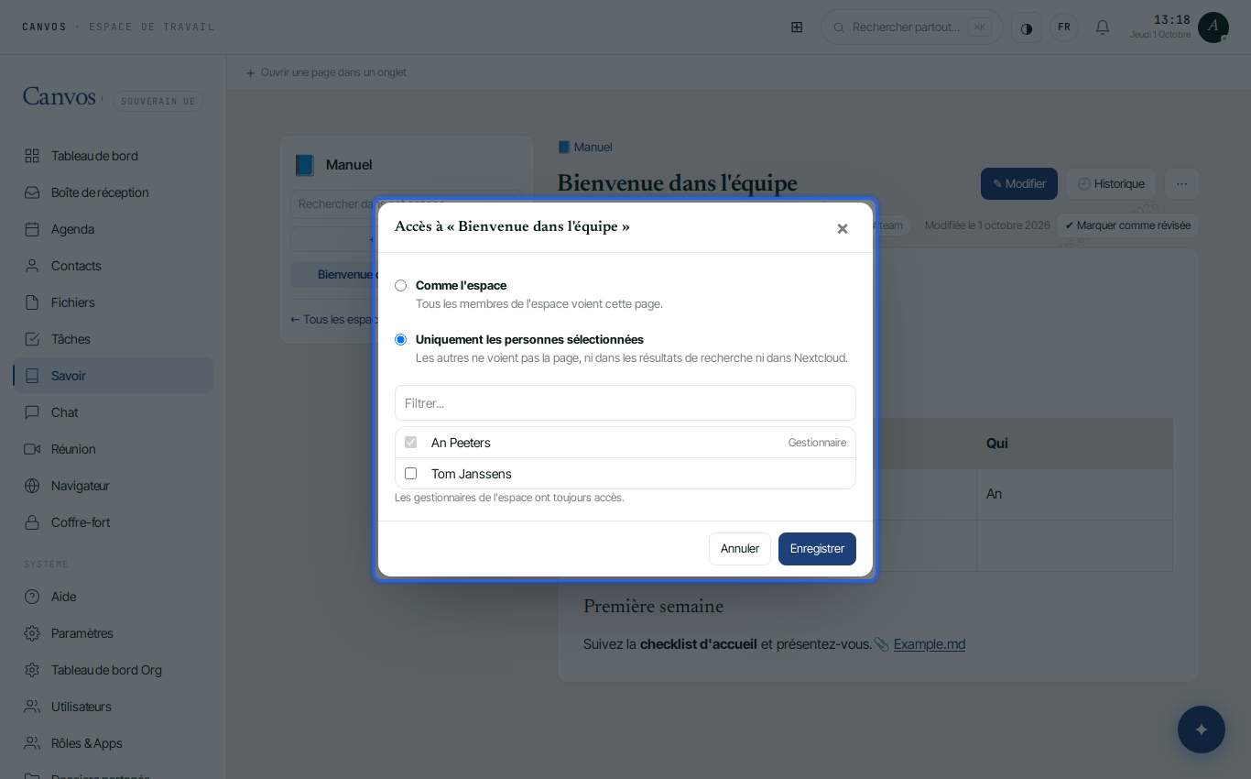Click the "Rechercher partout" search box
The image size is (1251, 779).
coord(912,27)
